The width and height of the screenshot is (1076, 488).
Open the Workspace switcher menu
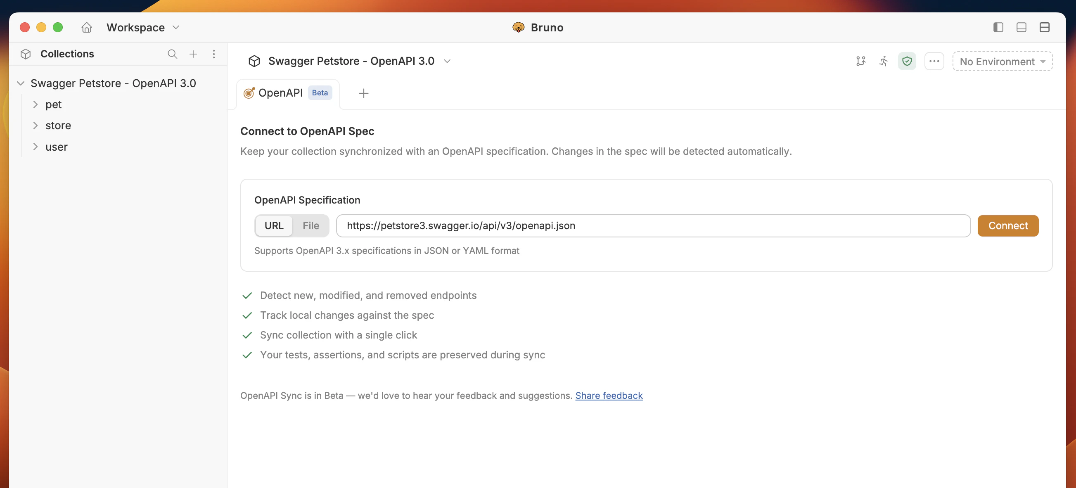(x=142, y=27)
